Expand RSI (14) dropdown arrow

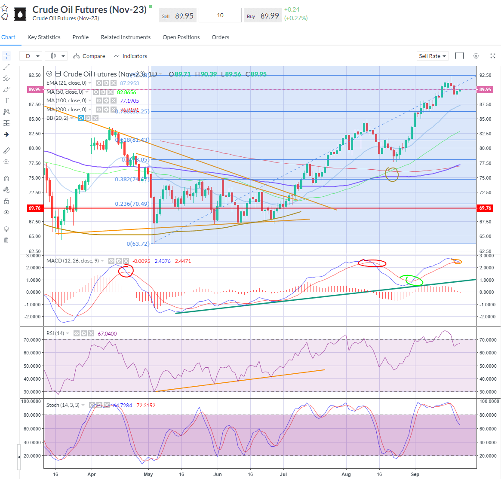point(68,333)
